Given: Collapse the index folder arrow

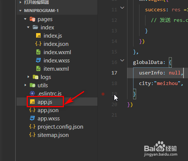Looking at the screenshot, I should [28, 27].
